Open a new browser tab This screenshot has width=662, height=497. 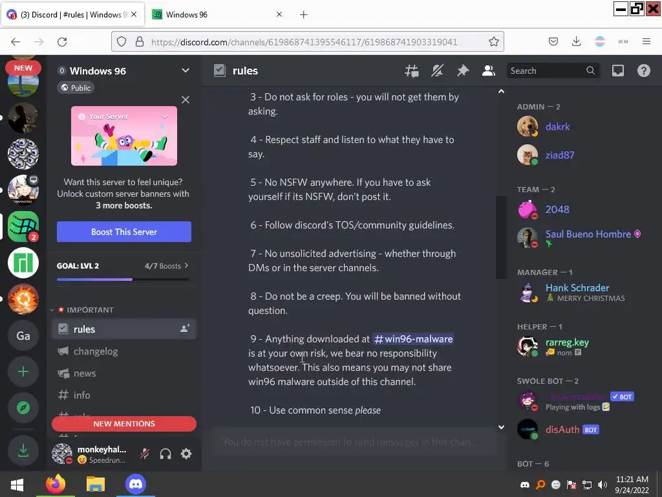[x=303, y=15]
